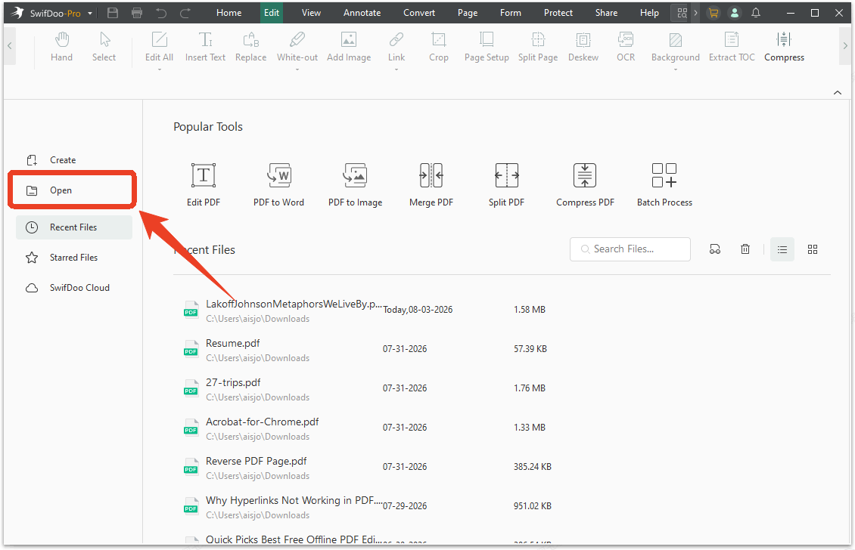Select the Link tool
Image resolution: width=855 pixels, height=550 pixels.
click(x=396, y=47)
